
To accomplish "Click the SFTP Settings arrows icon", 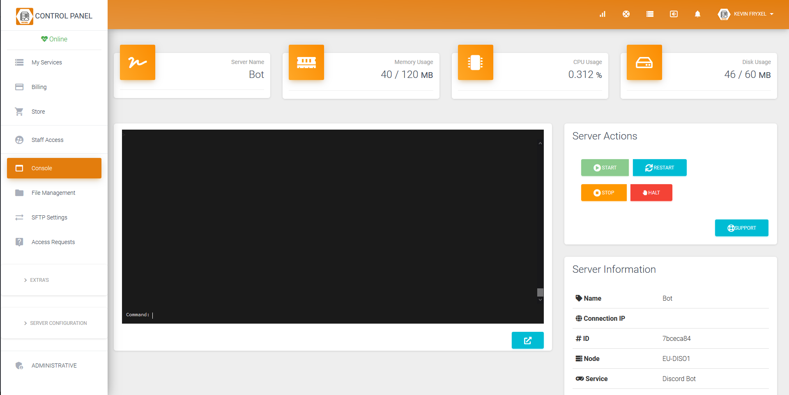I will 19,217.
